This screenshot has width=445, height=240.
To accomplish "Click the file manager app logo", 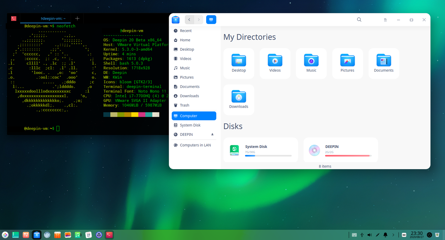I will 176,20.
